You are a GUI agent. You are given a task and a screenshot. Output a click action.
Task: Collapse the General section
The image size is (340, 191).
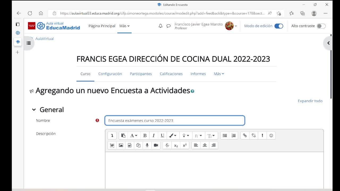pos(34,110)
